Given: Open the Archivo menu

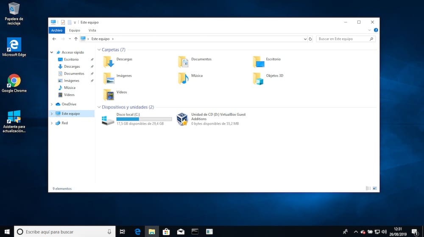Looking at the screenshot, I should click(x=56, y=31).
